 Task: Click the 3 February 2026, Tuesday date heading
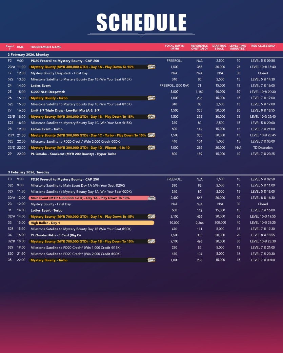[x=28, y=172]
